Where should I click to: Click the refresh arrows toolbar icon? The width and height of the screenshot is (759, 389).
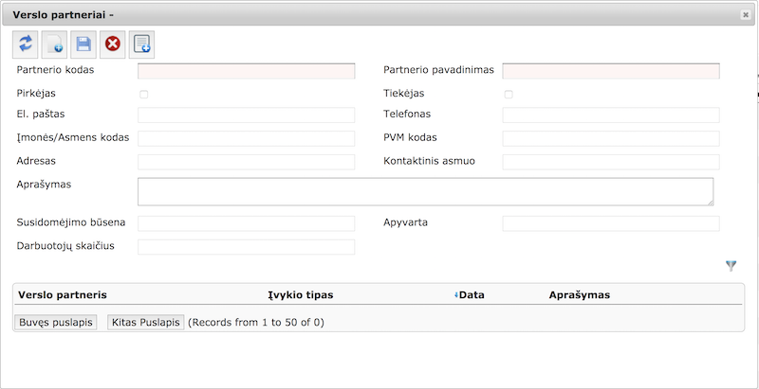pyautogui.click(x=26, y=44)
